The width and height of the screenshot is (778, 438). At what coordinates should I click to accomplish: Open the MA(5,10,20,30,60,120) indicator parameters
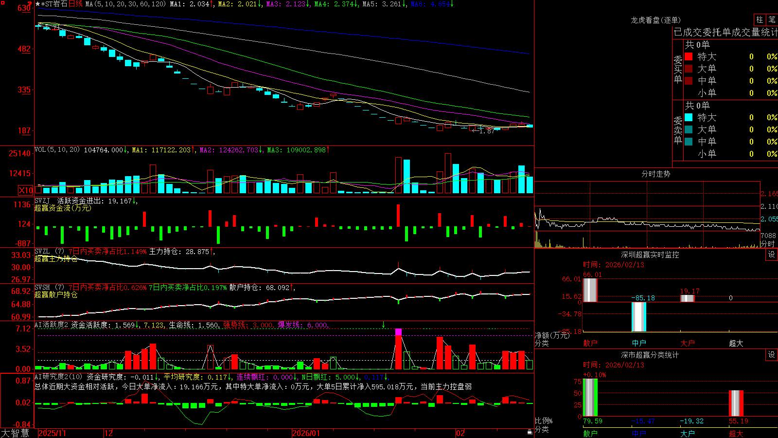tap(125, 4)
